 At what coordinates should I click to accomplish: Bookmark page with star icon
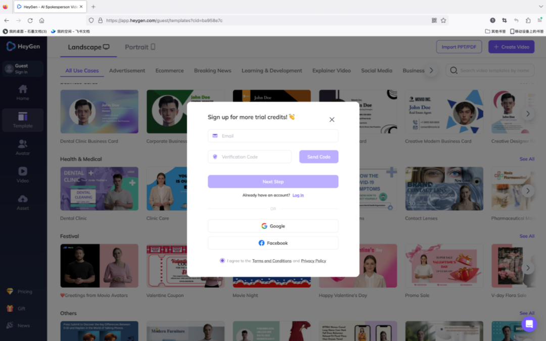point(443,21)
